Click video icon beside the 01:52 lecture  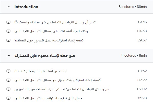point(8,71)
